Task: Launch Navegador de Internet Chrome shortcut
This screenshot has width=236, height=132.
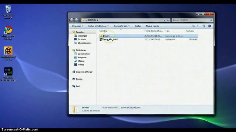Action: 8,33
